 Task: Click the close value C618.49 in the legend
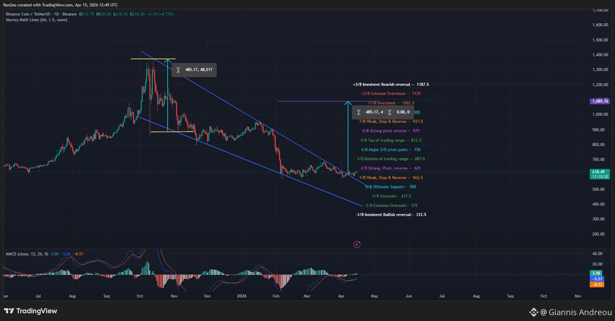point(137,14)
